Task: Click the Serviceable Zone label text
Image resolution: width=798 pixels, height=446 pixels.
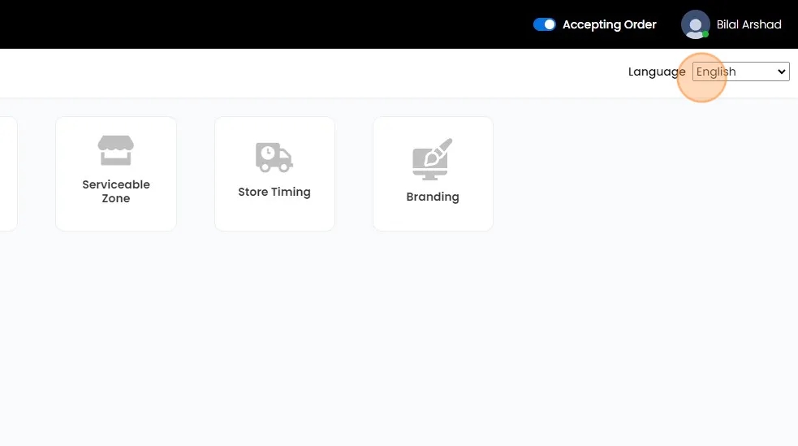Action: coord(116,192)
